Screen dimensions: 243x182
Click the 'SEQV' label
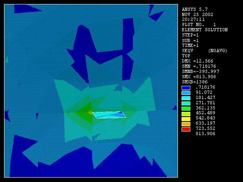point(188,51)
